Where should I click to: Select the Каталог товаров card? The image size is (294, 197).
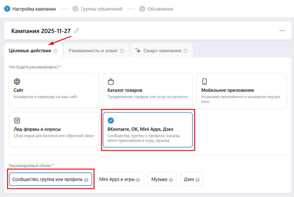click(x=148, y=91)
